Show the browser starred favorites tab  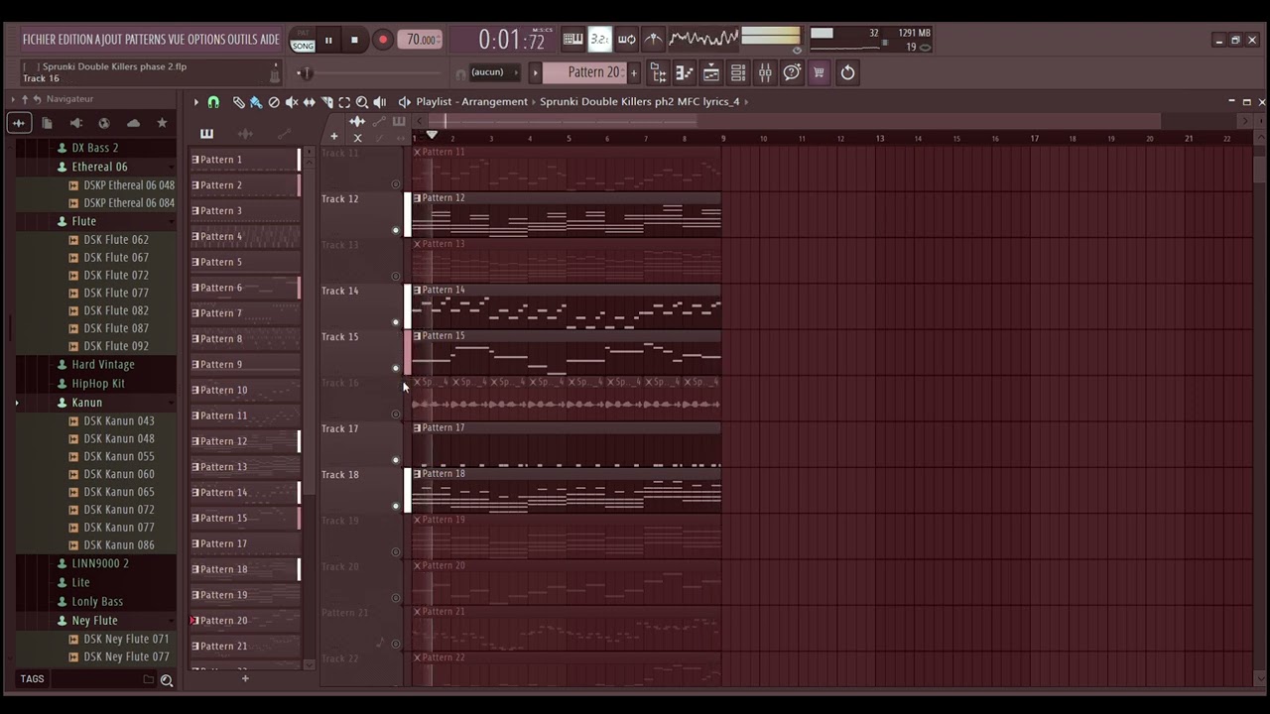(x=162, y=123)
